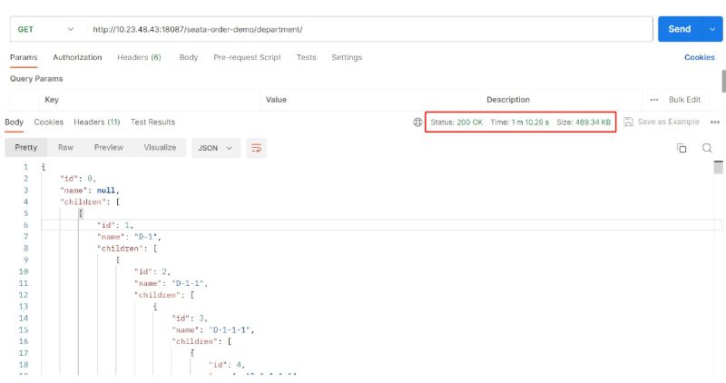726x383 pixels.
Task: Select the Preview view
Action: point(109,147)
